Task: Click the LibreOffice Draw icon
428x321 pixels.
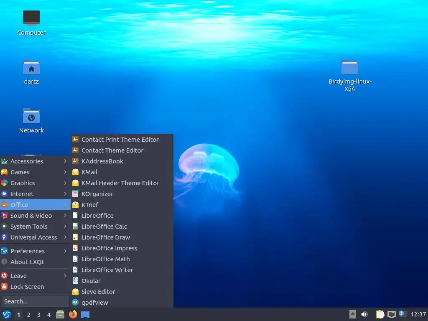Action: 75,237
